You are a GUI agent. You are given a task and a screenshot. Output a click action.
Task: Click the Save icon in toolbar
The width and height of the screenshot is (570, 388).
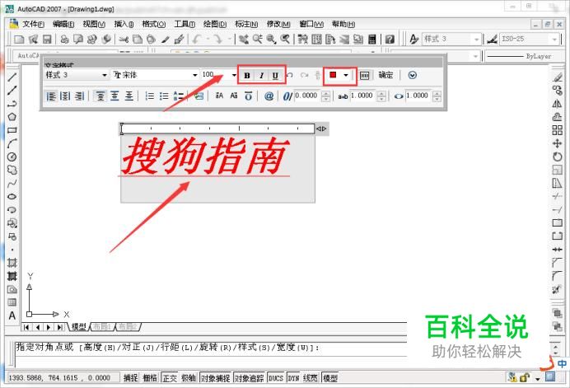[x=47, y=39]
